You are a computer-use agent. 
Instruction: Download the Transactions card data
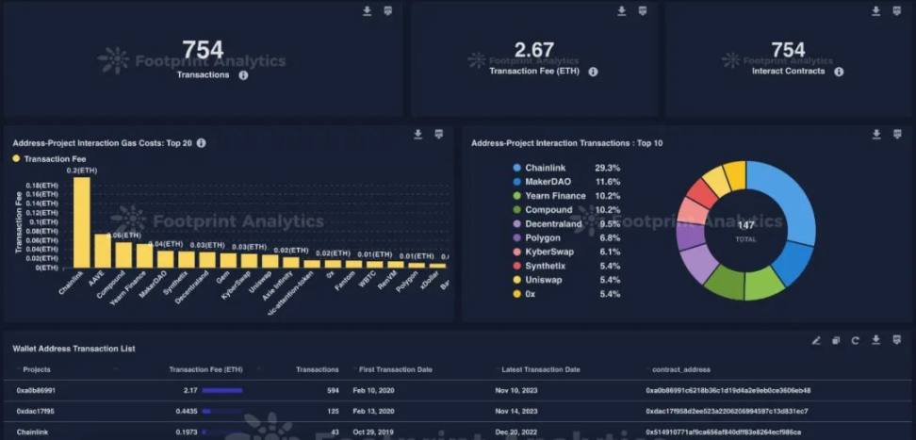pyautogui.click(x=368, y=11)
